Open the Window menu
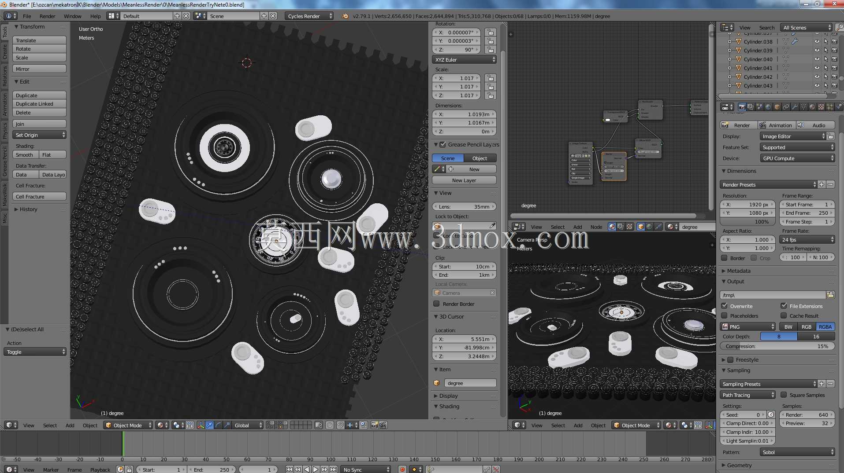Screen dimensions: 844x473 (73, 16)
